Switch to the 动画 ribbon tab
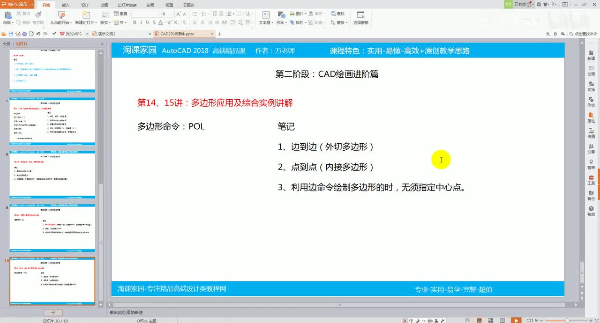The image size is (600, 323). pos(104,5)
